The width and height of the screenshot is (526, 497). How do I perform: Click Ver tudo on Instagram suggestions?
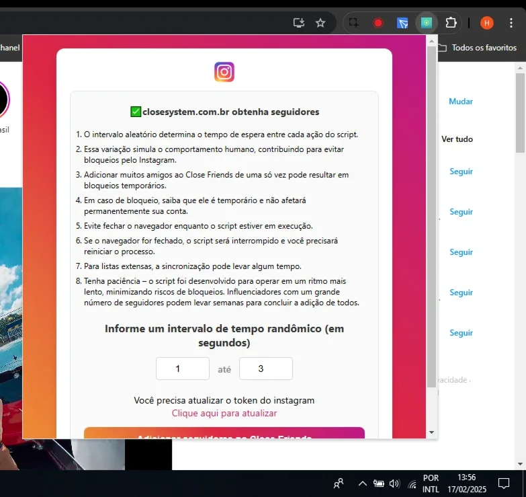pos(457,139)
